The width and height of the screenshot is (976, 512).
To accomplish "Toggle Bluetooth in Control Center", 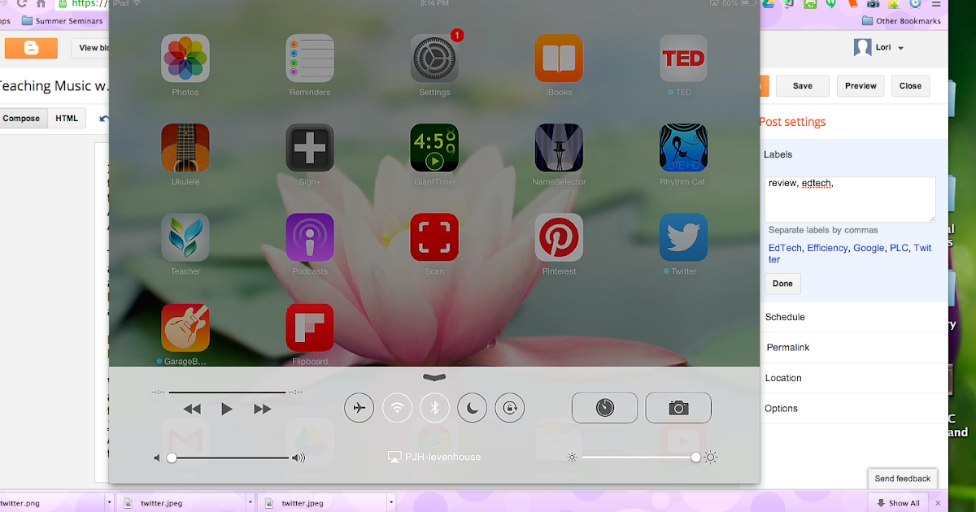I will pyautogui.click(x=434, y=408).
